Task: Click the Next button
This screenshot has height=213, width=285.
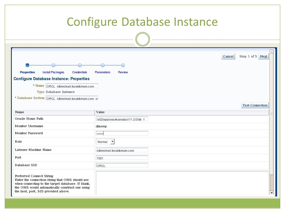Action: (x=264, y=57)
